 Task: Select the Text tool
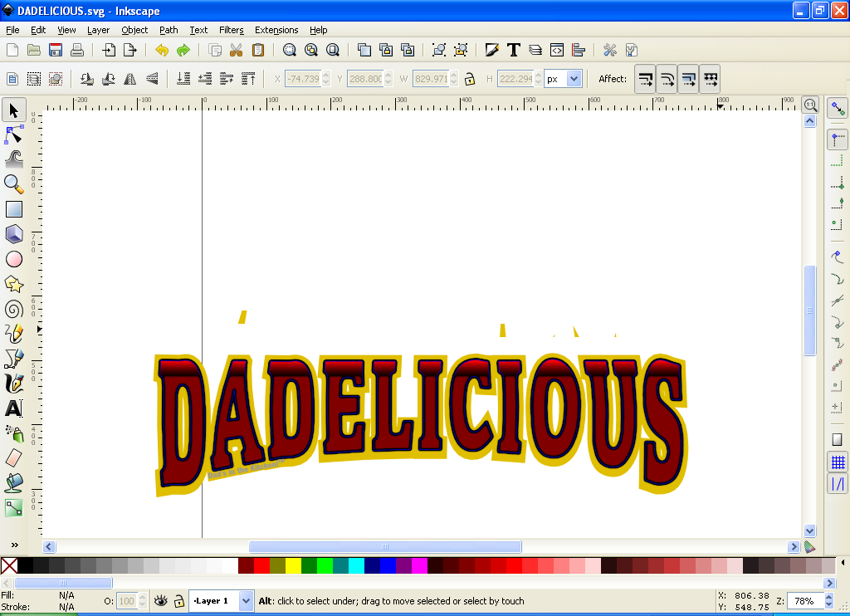[x=14, y=408]
